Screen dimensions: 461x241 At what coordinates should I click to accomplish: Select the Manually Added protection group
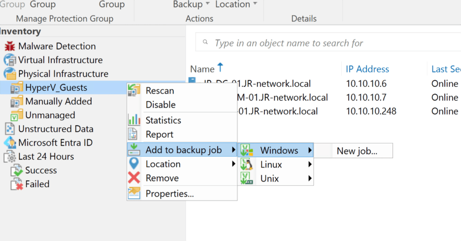click(58, 102)
